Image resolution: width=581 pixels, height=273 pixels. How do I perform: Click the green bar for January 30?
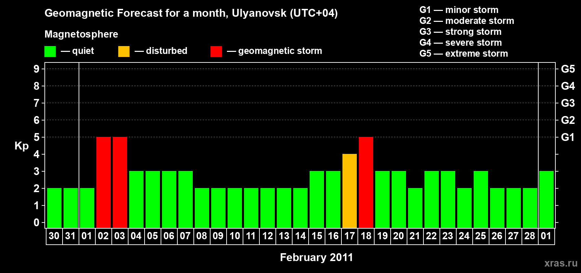click(x=54, y=208)
